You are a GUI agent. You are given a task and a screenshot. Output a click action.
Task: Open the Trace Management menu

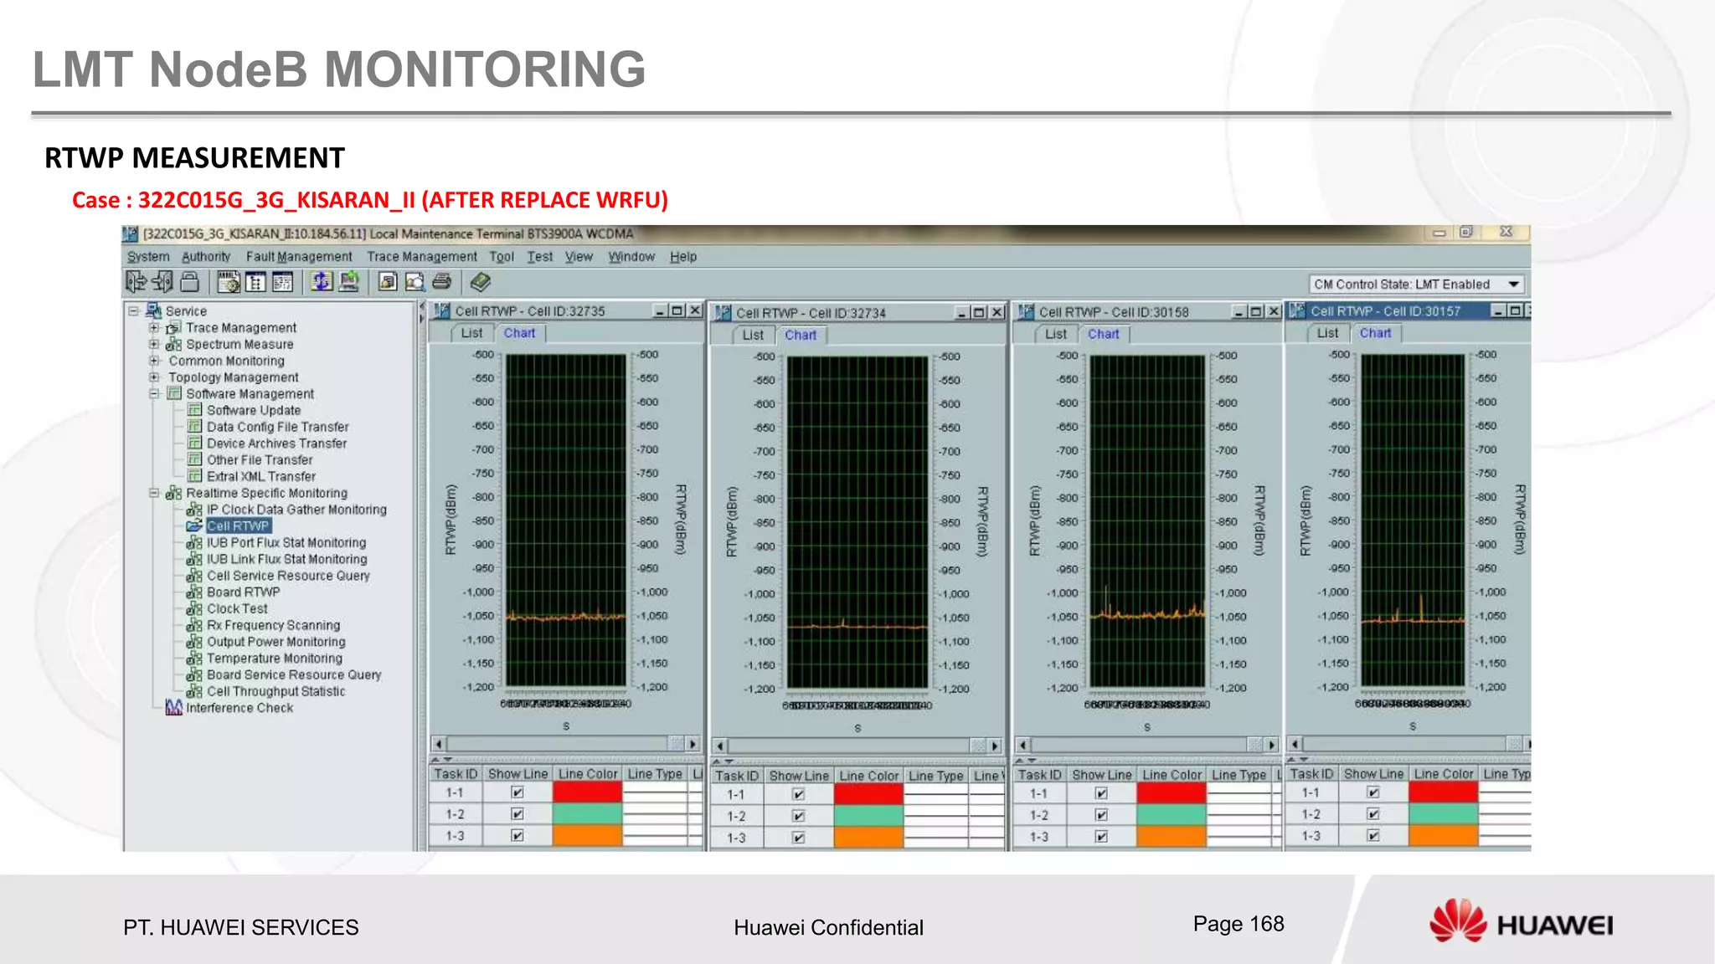click(x=422, y=257)
